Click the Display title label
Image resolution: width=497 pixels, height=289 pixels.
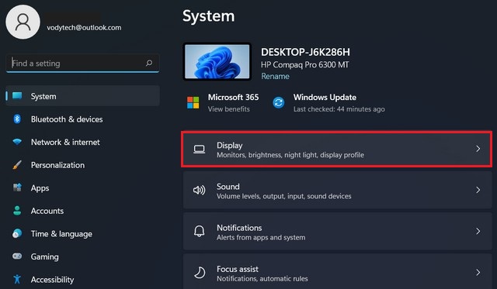[x=230, y=145]
